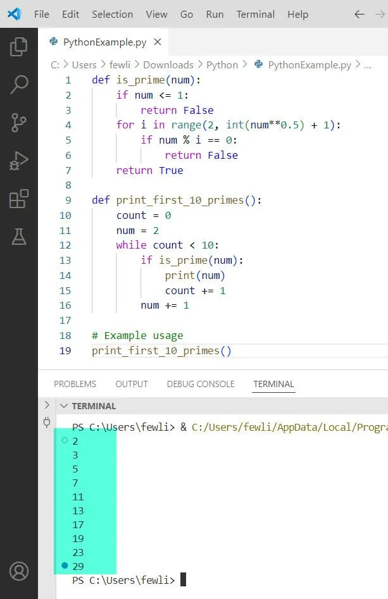Screen dimensions: 388x599
Task: Switch to the DEBUG CONSOLE tab
Action: [x=200, y=384]
